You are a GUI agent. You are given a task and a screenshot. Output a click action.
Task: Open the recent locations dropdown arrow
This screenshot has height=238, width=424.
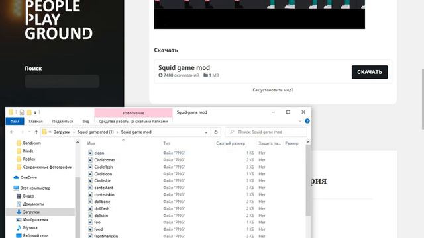tap(29, 132)
